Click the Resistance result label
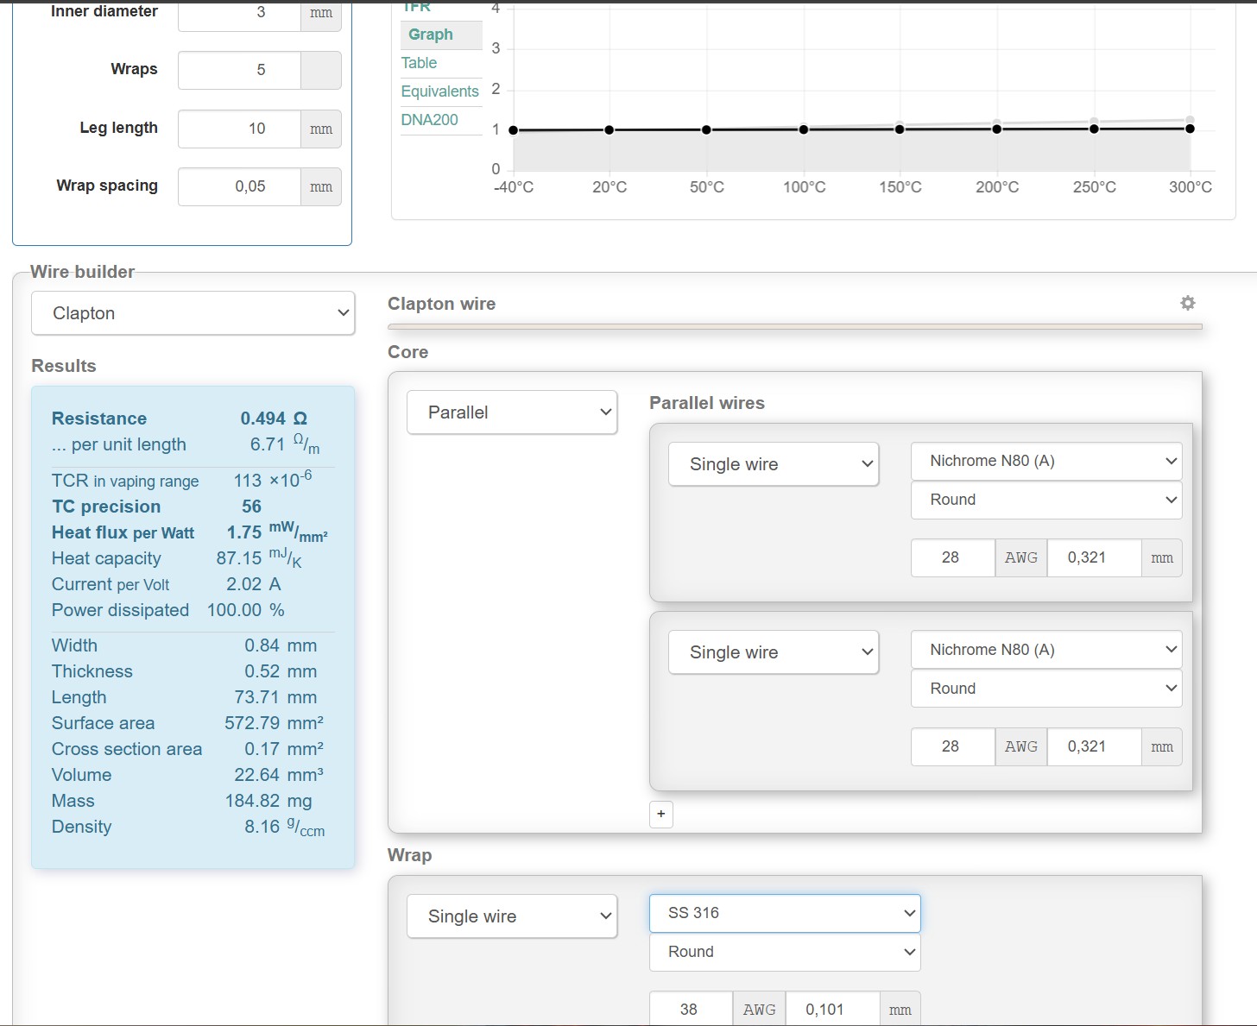 (99, 419)
